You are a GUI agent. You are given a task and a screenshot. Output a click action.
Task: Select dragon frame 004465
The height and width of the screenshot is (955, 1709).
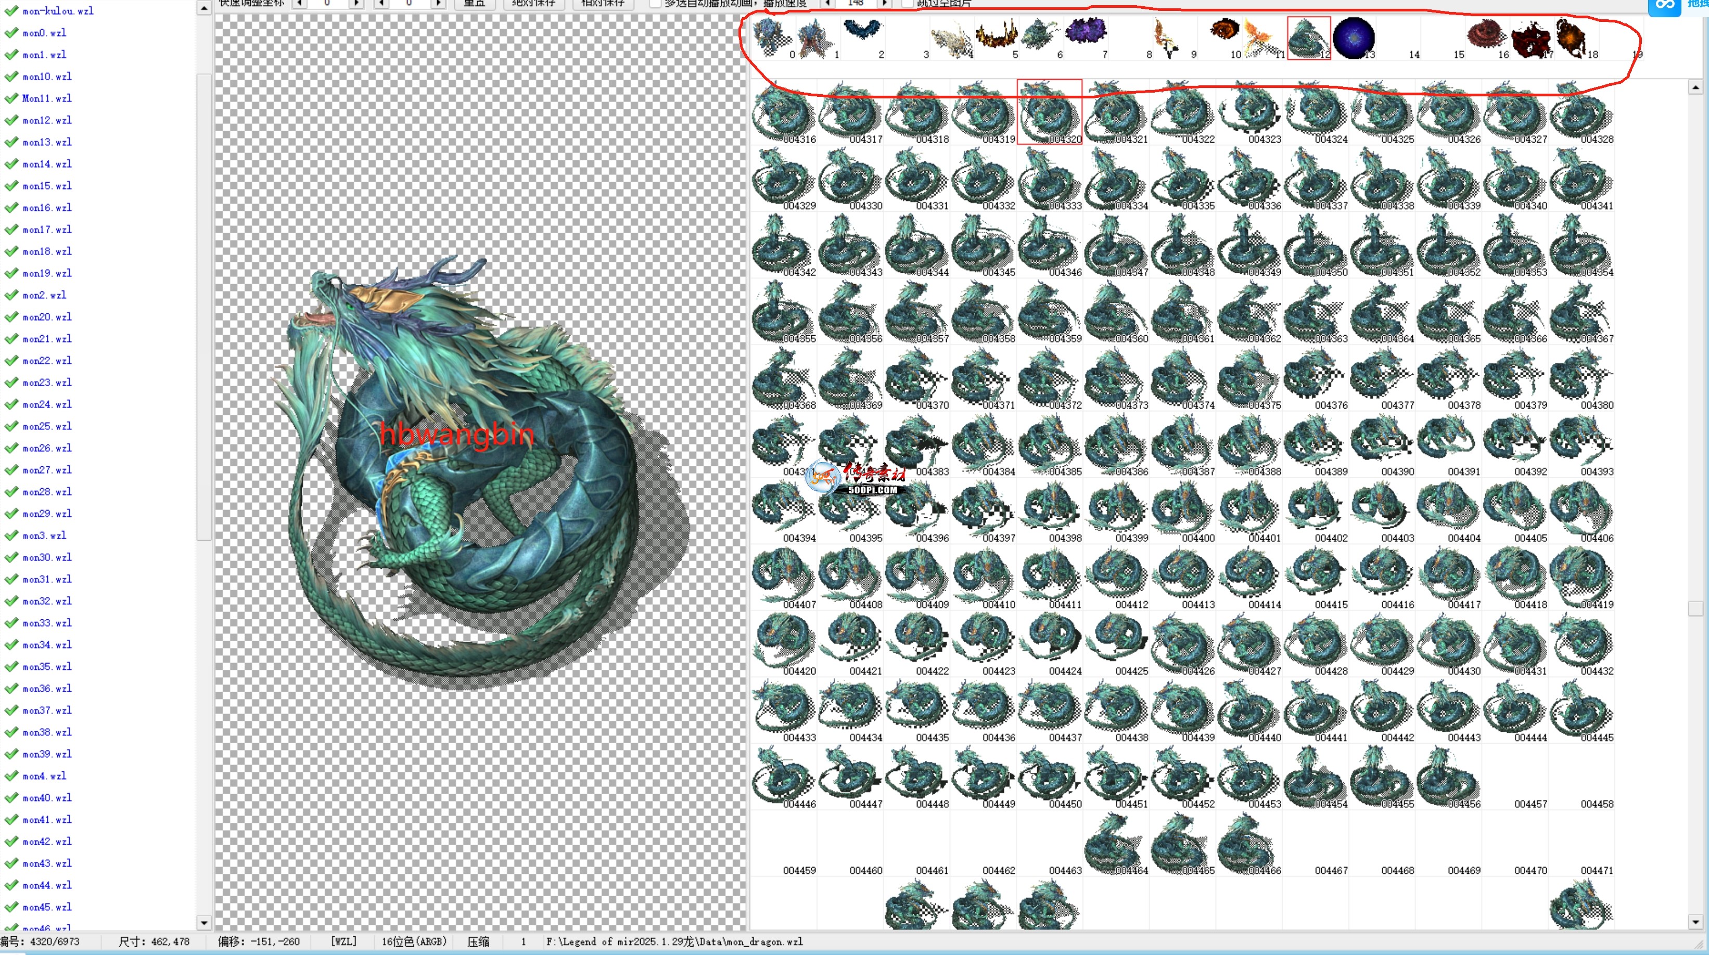coord(1183,843)
